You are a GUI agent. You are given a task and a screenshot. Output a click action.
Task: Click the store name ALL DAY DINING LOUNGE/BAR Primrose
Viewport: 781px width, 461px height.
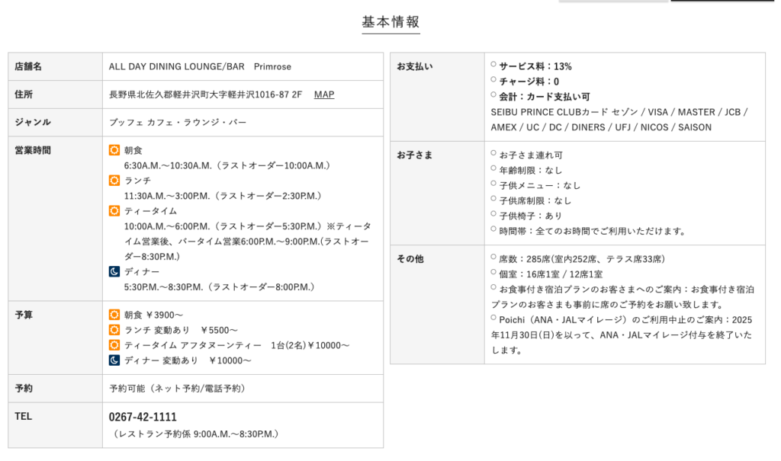point(200,66)
